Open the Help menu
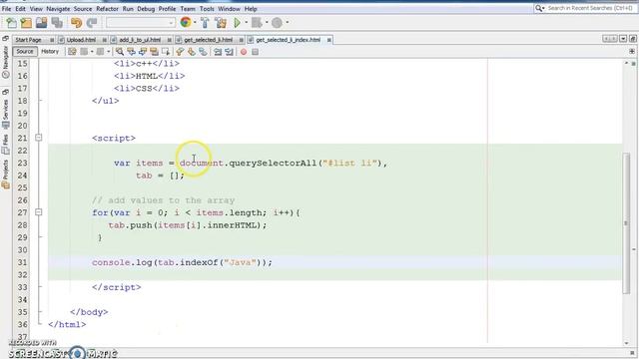The height and width of the screenshot is (359, 639). point(251,9)
